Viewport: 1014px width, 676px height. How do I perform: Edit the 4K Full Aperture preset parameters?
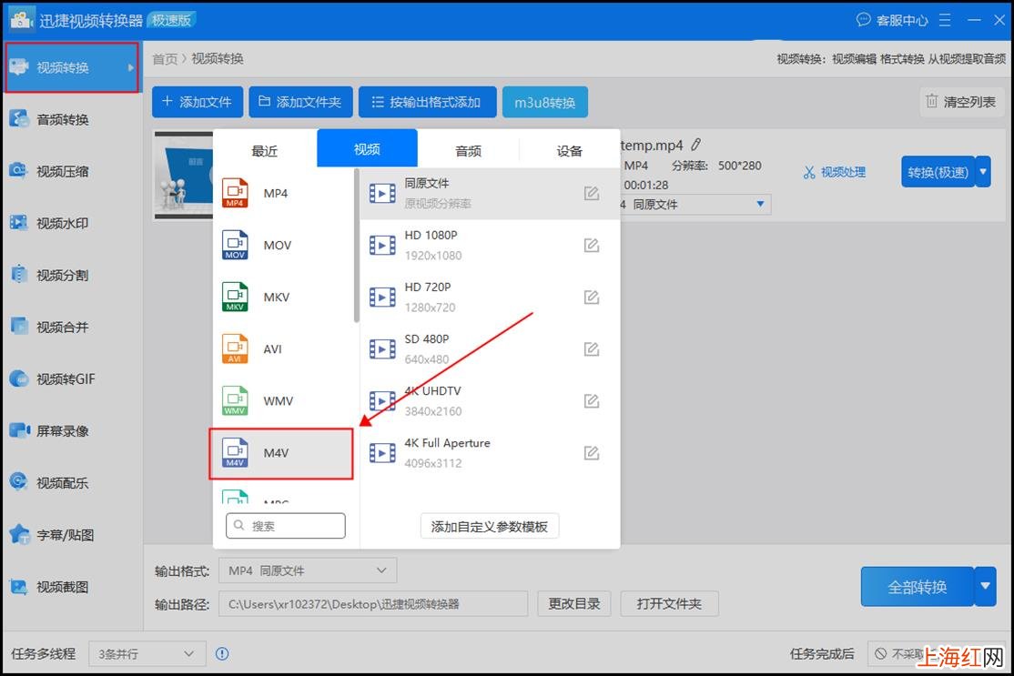591,453
